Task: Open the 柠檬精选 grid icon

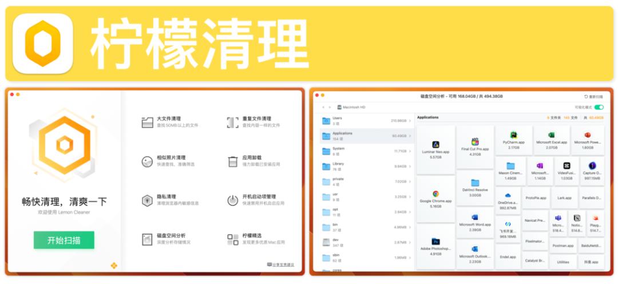Action: click(x=232, y=239)
